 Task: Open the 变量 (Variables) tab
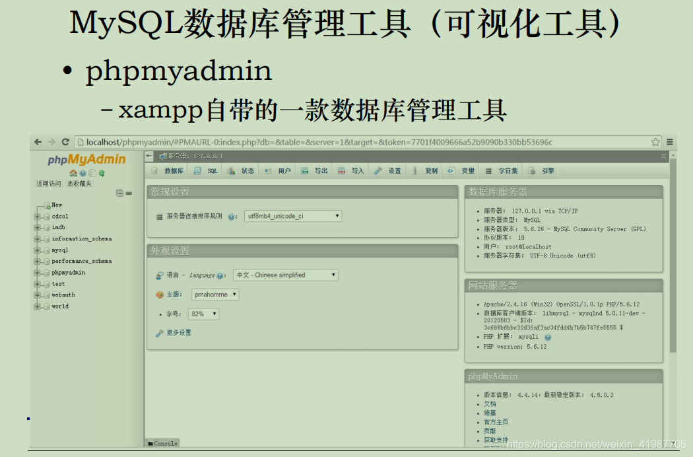tap(461, 171)
